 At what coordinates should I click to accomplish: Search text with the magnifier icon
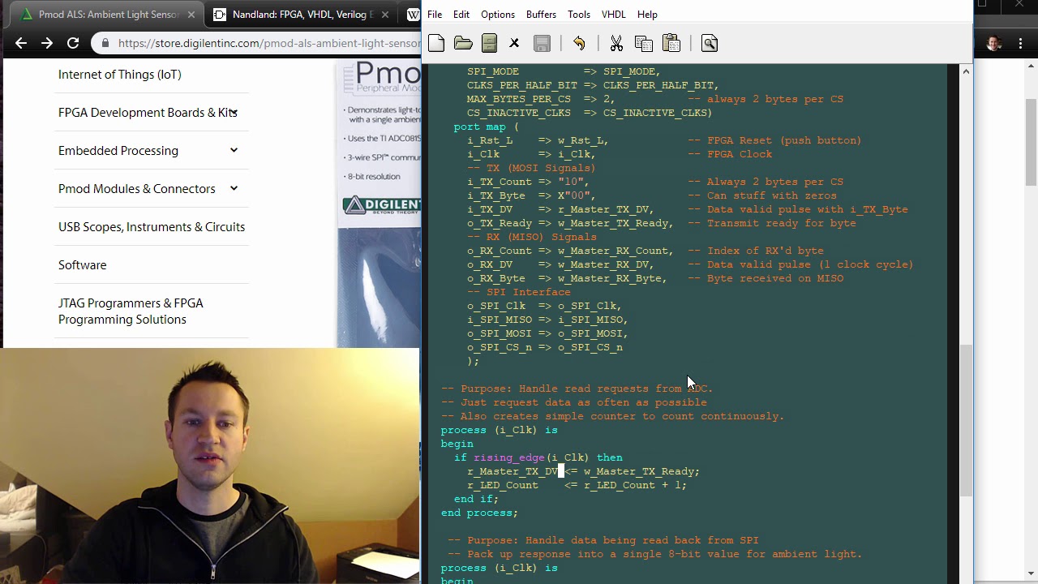[x=709, y=44]
